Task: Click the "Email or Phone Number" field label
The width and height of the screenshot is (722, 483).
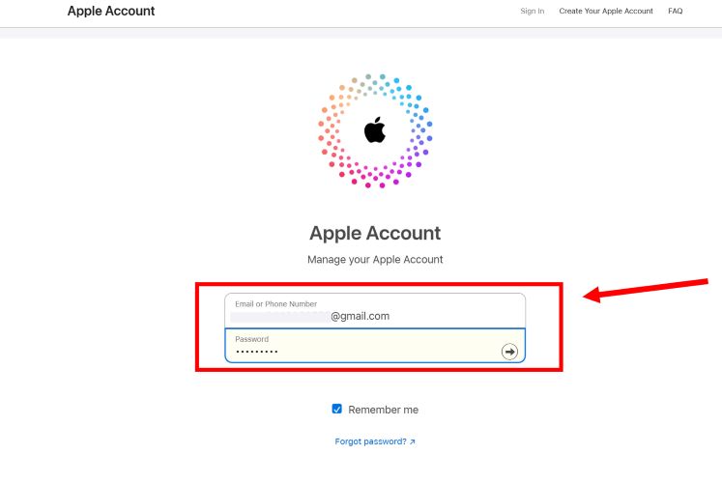Action: pyautogui.click(x=275, y=304)
